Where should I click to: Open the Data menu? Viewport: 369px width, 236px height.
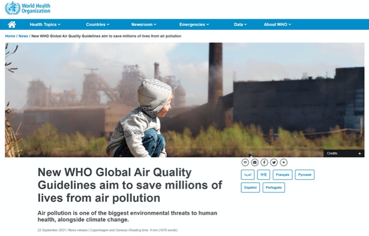point(240,24)
